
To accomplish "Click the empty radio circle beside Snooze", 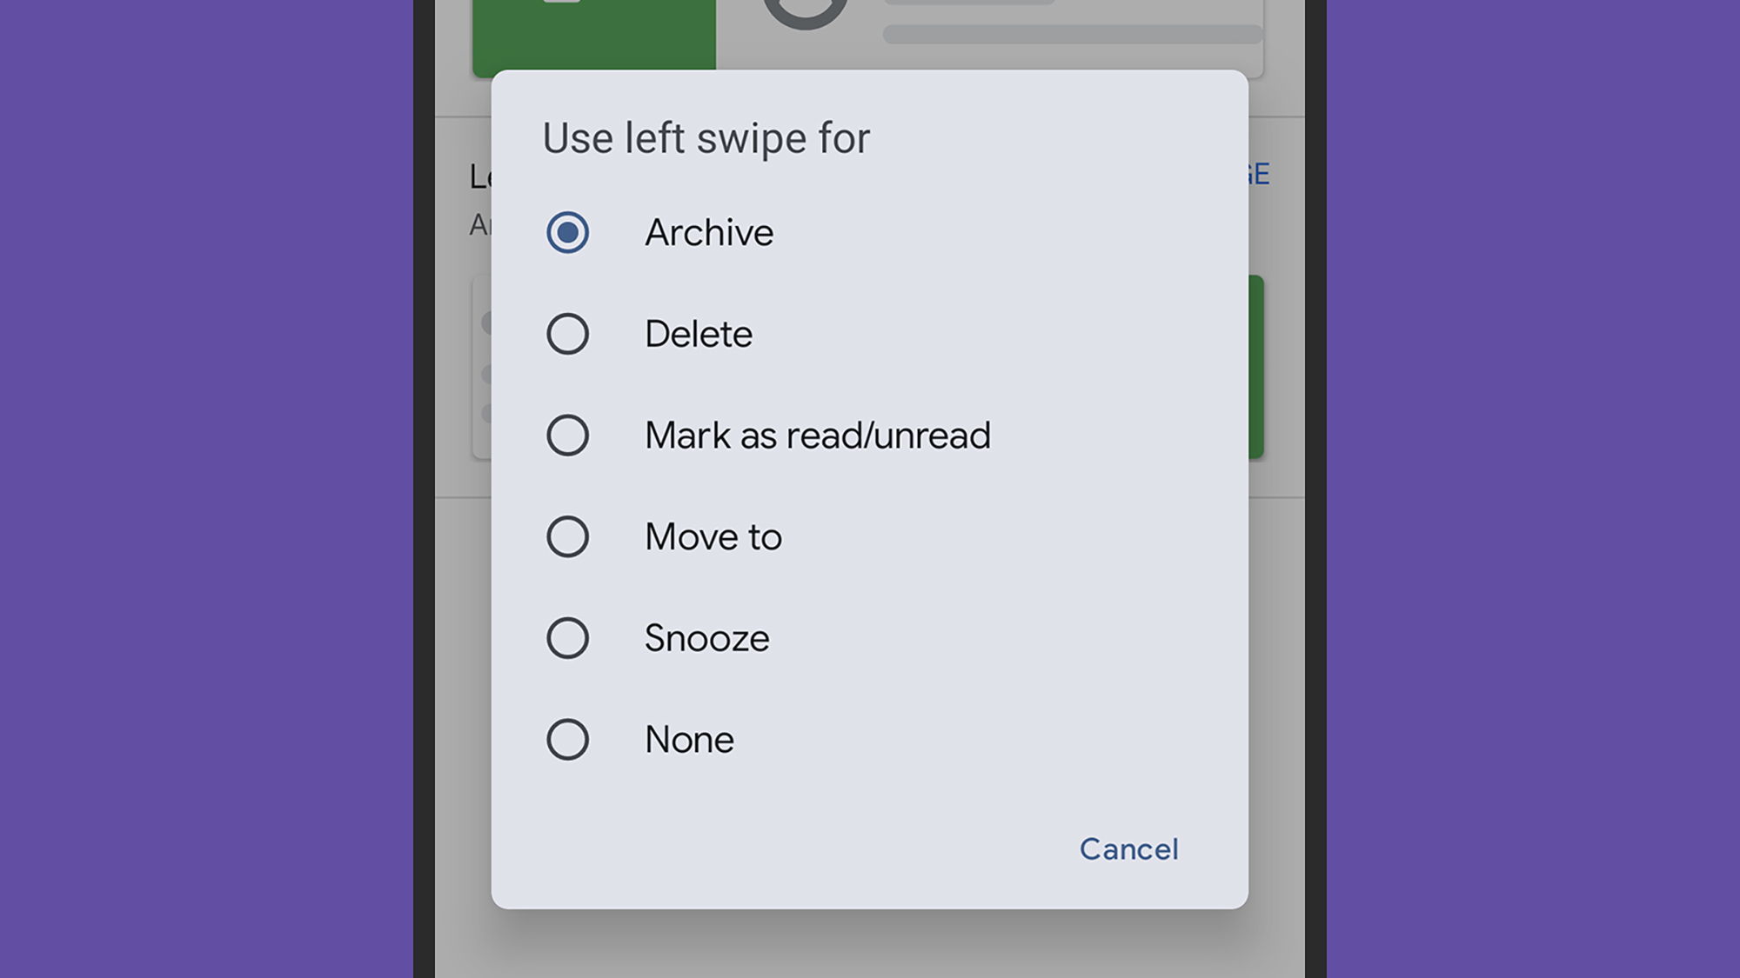I will [x=566, y=637].
